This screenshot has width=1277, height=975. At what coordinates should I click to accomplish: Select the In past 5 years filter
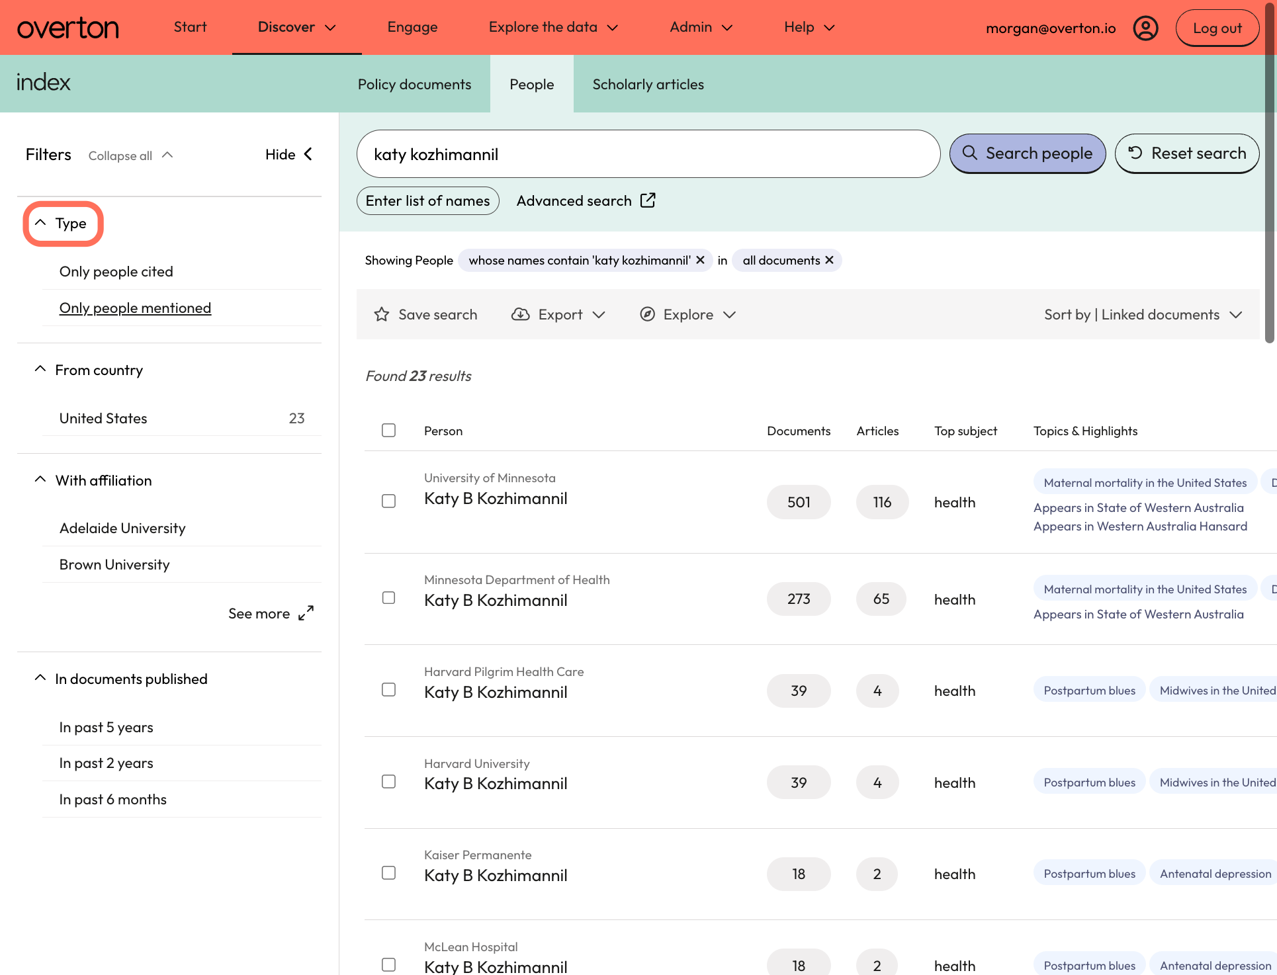click(106, 727)
